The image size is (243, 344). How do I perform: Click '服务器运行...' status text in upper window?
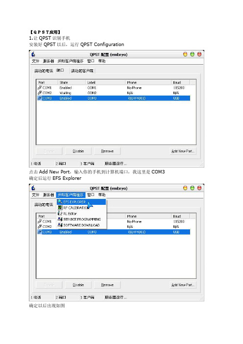coord(116,164)
